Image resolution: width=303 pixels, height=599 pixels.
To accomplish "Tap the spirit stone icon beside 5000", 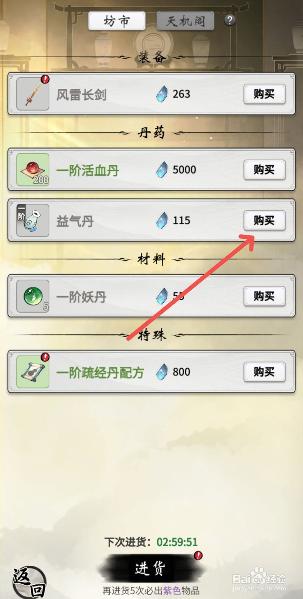I will click(x=162, y=170).
